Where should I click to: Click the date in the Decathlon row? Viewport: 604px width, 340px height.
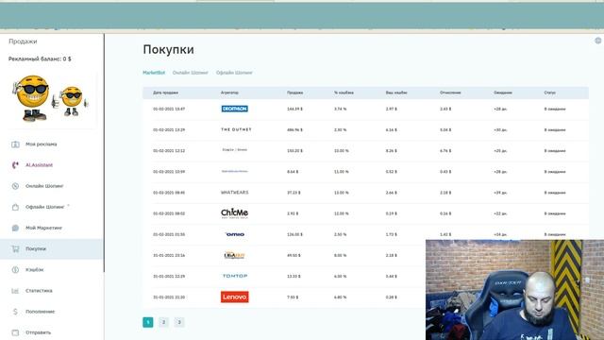[x=169, y=110]
